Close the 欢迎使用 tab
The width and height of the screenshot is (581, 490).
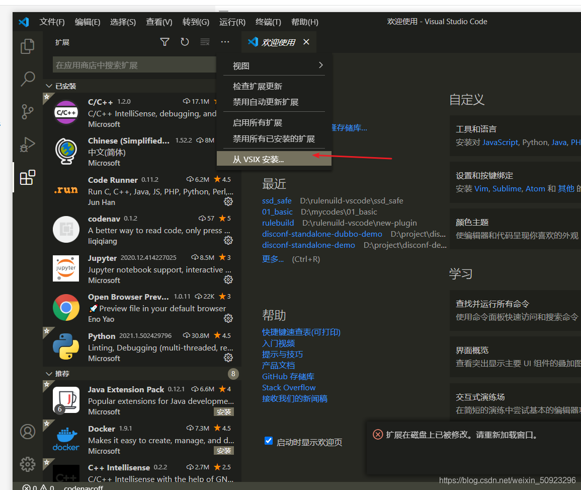coord(306,42)
